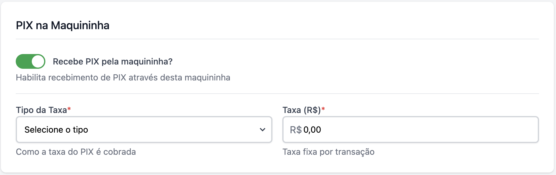Click the Taxa (R$) field label
Screen dimensions: 556x175
(301, 110)
